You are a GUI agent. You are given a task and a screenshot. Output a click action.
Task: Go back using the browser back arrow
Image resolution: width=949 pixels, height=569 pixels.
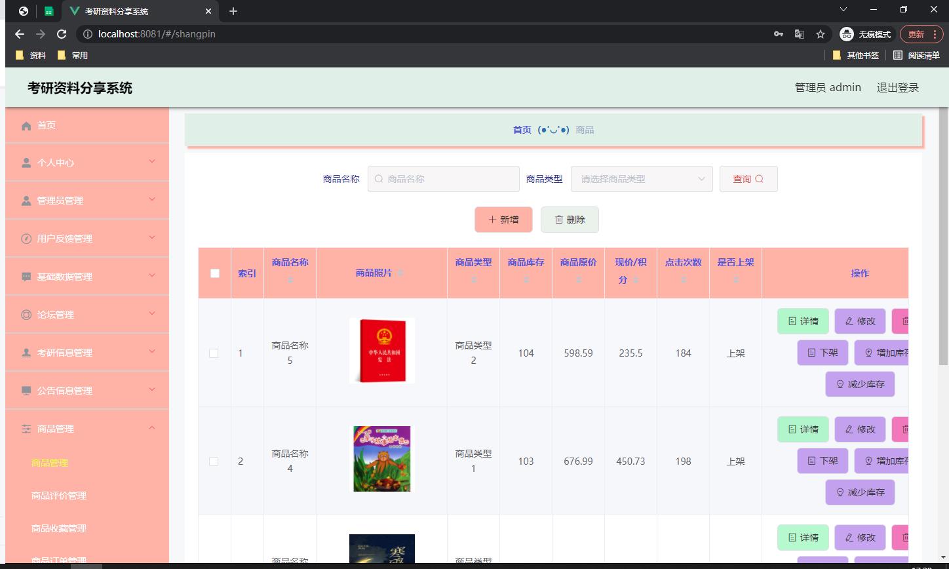tap(20, 34)
